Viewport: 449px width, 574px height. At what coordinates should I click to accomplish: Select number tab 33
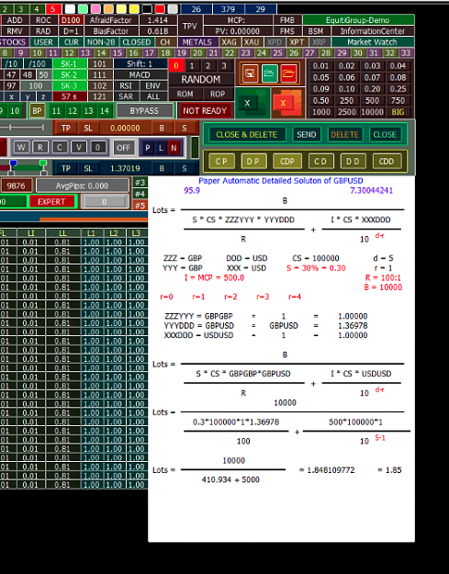[406, 52]
